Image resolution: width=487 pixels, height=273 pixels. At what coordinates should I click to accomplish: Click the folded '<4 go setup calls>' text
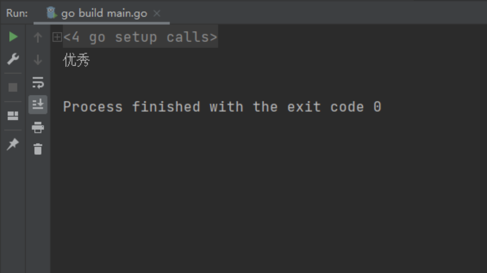point(140,37)
